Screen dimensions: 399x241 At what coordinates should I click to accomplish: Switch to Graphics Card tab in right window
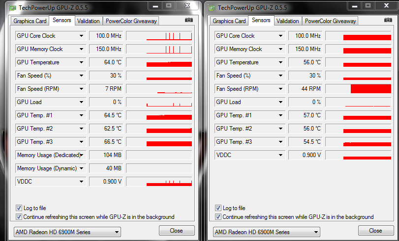[229, 21]
